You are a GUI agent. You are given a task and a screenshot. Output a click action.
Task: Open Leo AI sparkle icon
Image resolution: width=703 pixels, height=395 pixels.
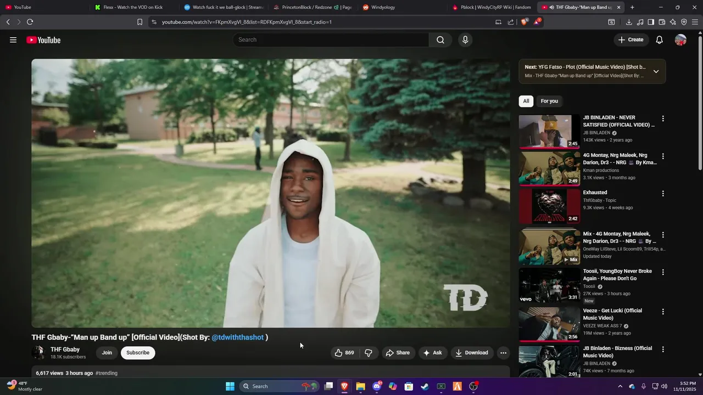(x=673, y=22)
